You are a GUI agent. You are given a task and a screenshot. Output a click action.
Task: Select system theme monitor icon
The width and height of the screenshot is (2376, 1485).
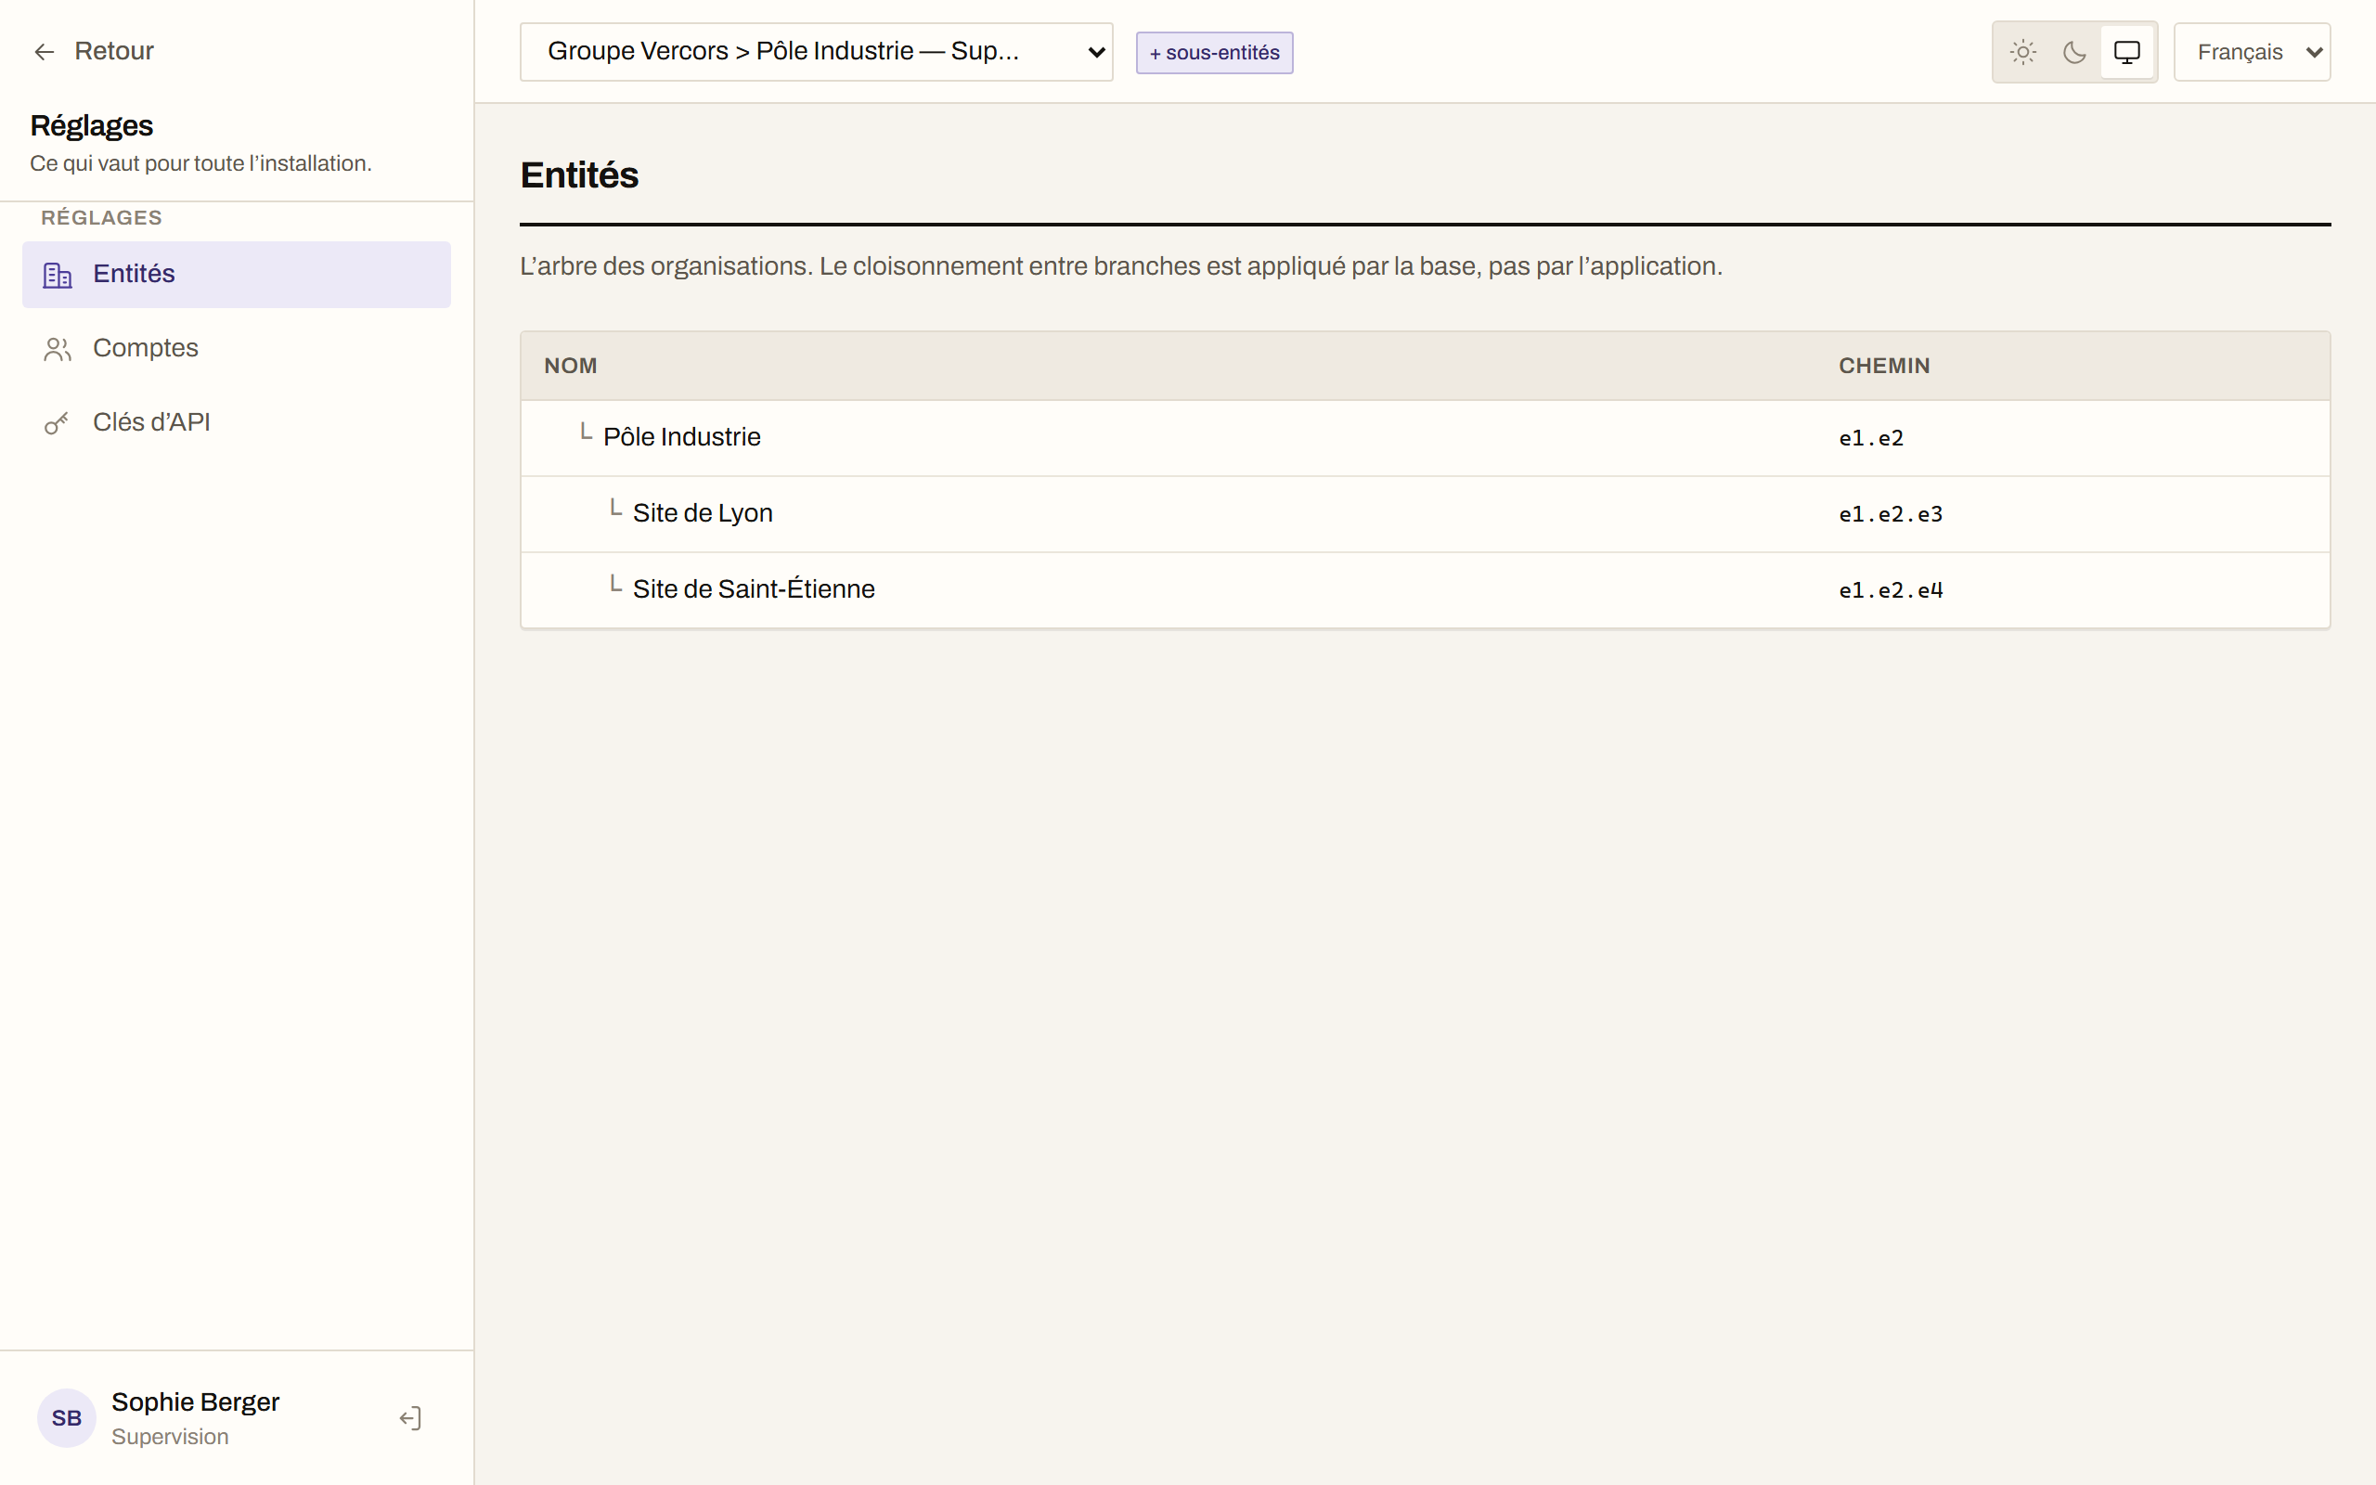pos(2126,52)
